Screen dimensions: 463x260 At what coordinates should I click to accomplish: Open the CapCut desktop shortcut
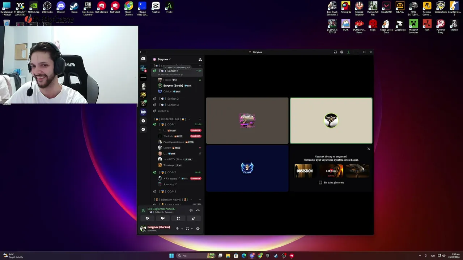point(156,7)
